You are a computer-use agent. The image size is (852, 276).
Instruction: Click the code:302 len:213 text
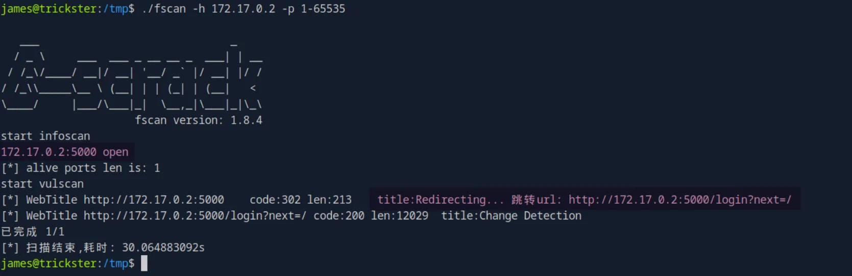pyautogui.click(x=301, y=200)
